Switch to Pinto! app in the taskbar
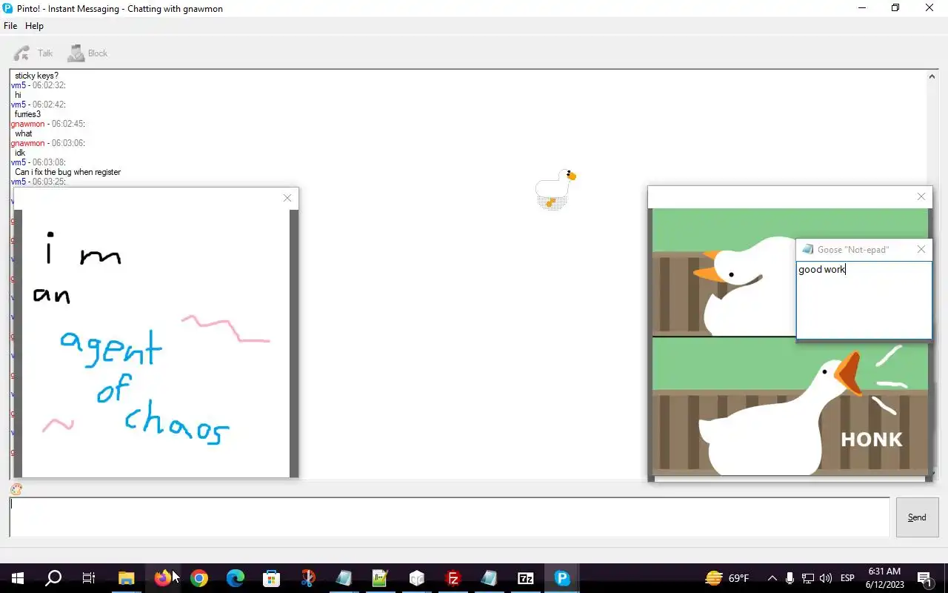This screenshot has width=948, height=593. pyautogui.click(x=563, y=578)
